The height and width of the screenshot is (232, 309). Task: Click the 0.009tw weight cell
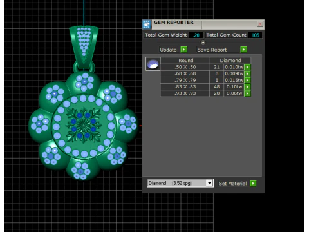[234, 73]
